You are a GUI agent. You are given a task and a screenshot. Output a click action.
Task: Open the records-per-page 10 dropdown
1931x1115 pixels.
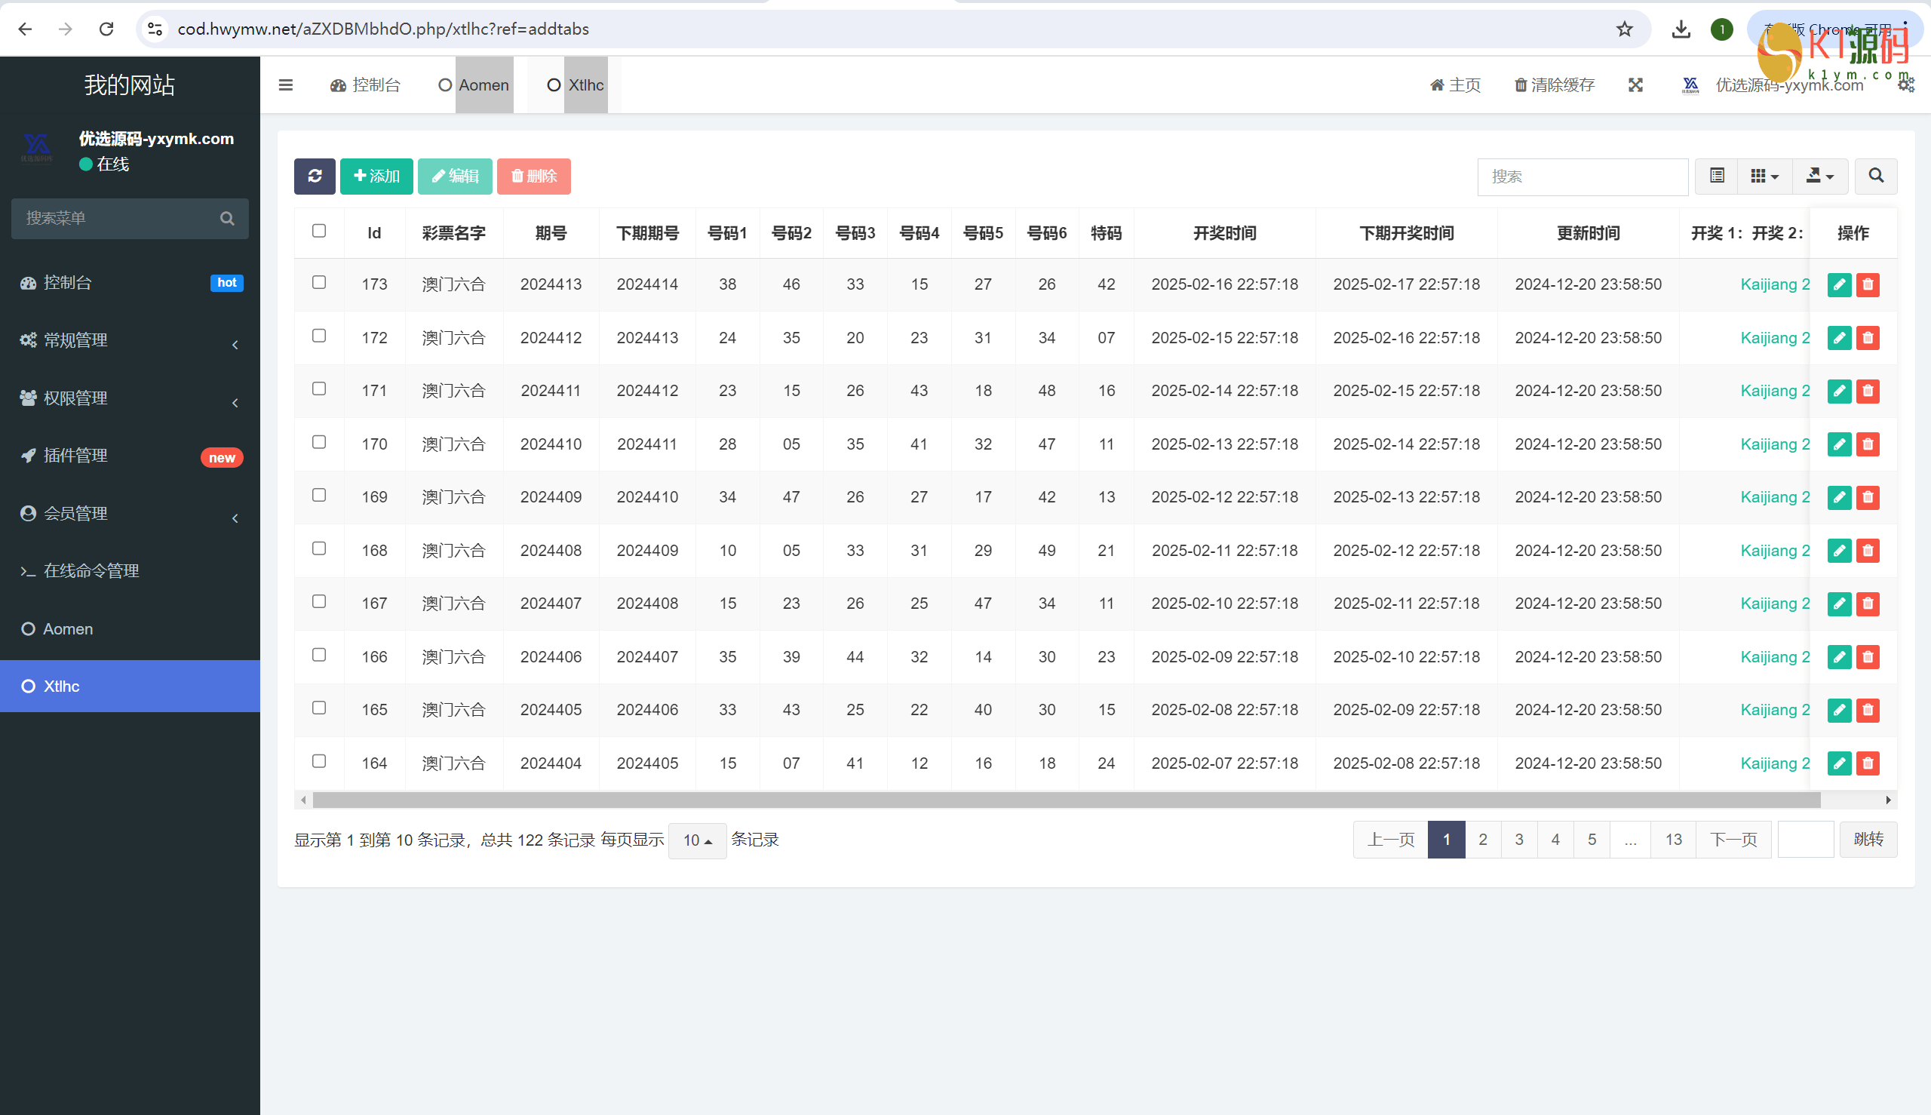(697, 840)
